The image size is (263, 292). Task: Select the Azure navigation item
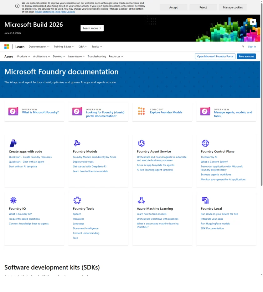tap(8, 56)
